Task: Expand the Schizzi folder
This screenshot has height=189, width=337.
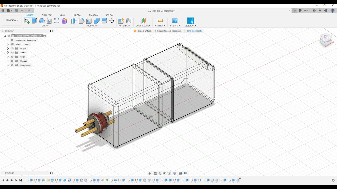Action: 8,61
